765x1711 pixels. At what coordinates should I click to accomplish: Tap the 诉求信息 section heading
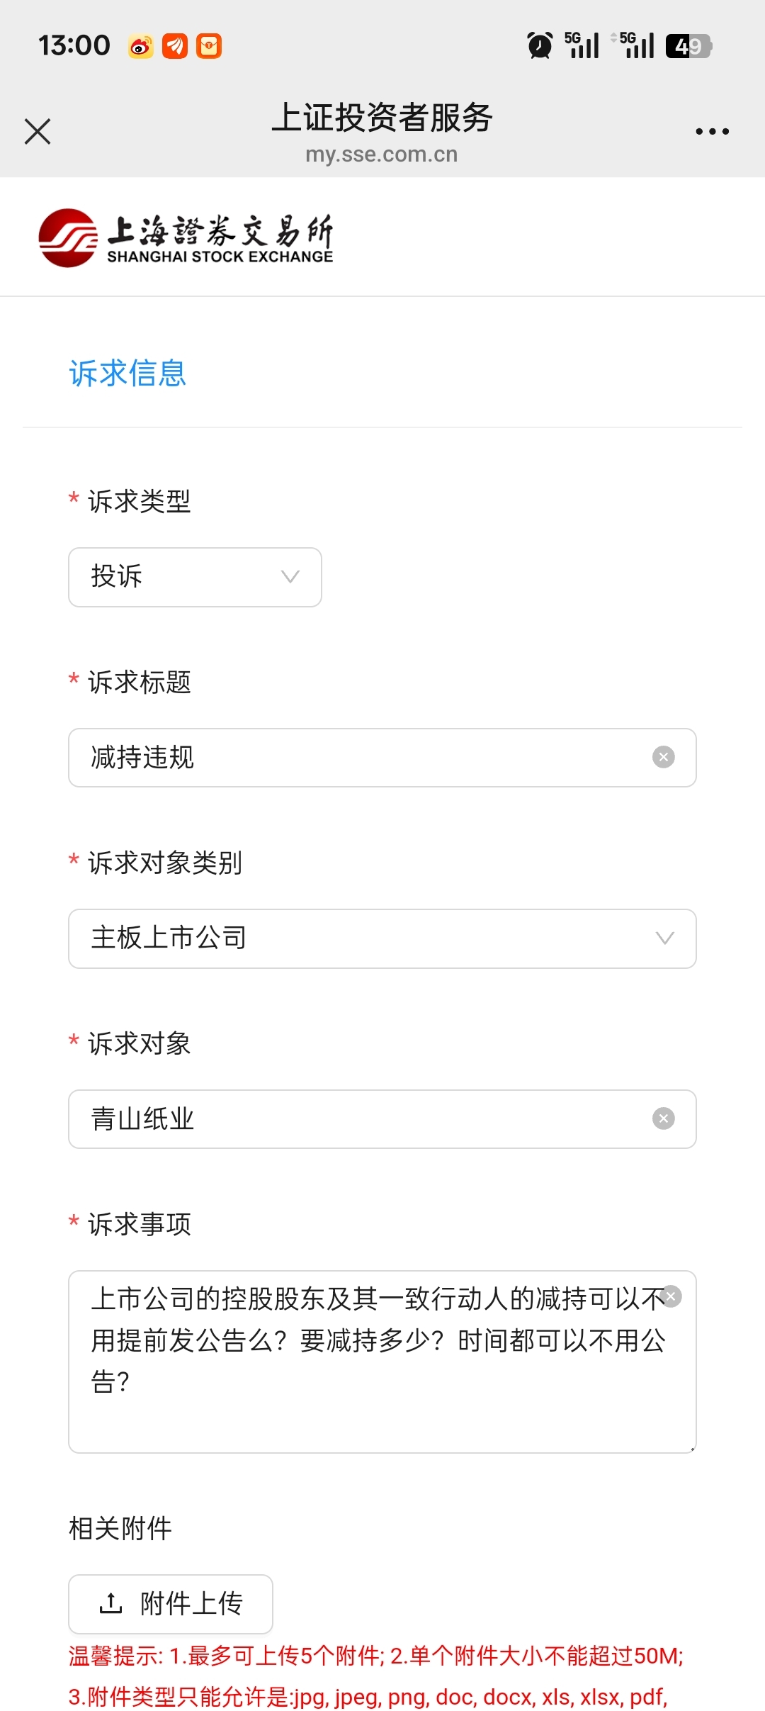[x=127, y=374]
